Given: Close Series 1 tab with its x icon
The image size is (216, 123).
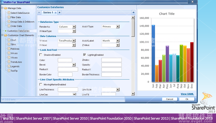Looking at the screenshot, I should (55, 13).
